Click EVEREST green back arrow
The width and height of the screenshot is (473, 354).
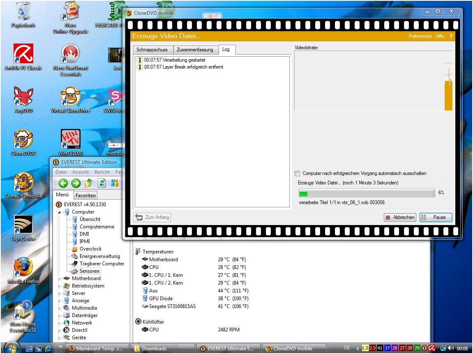tap(63, 183)
